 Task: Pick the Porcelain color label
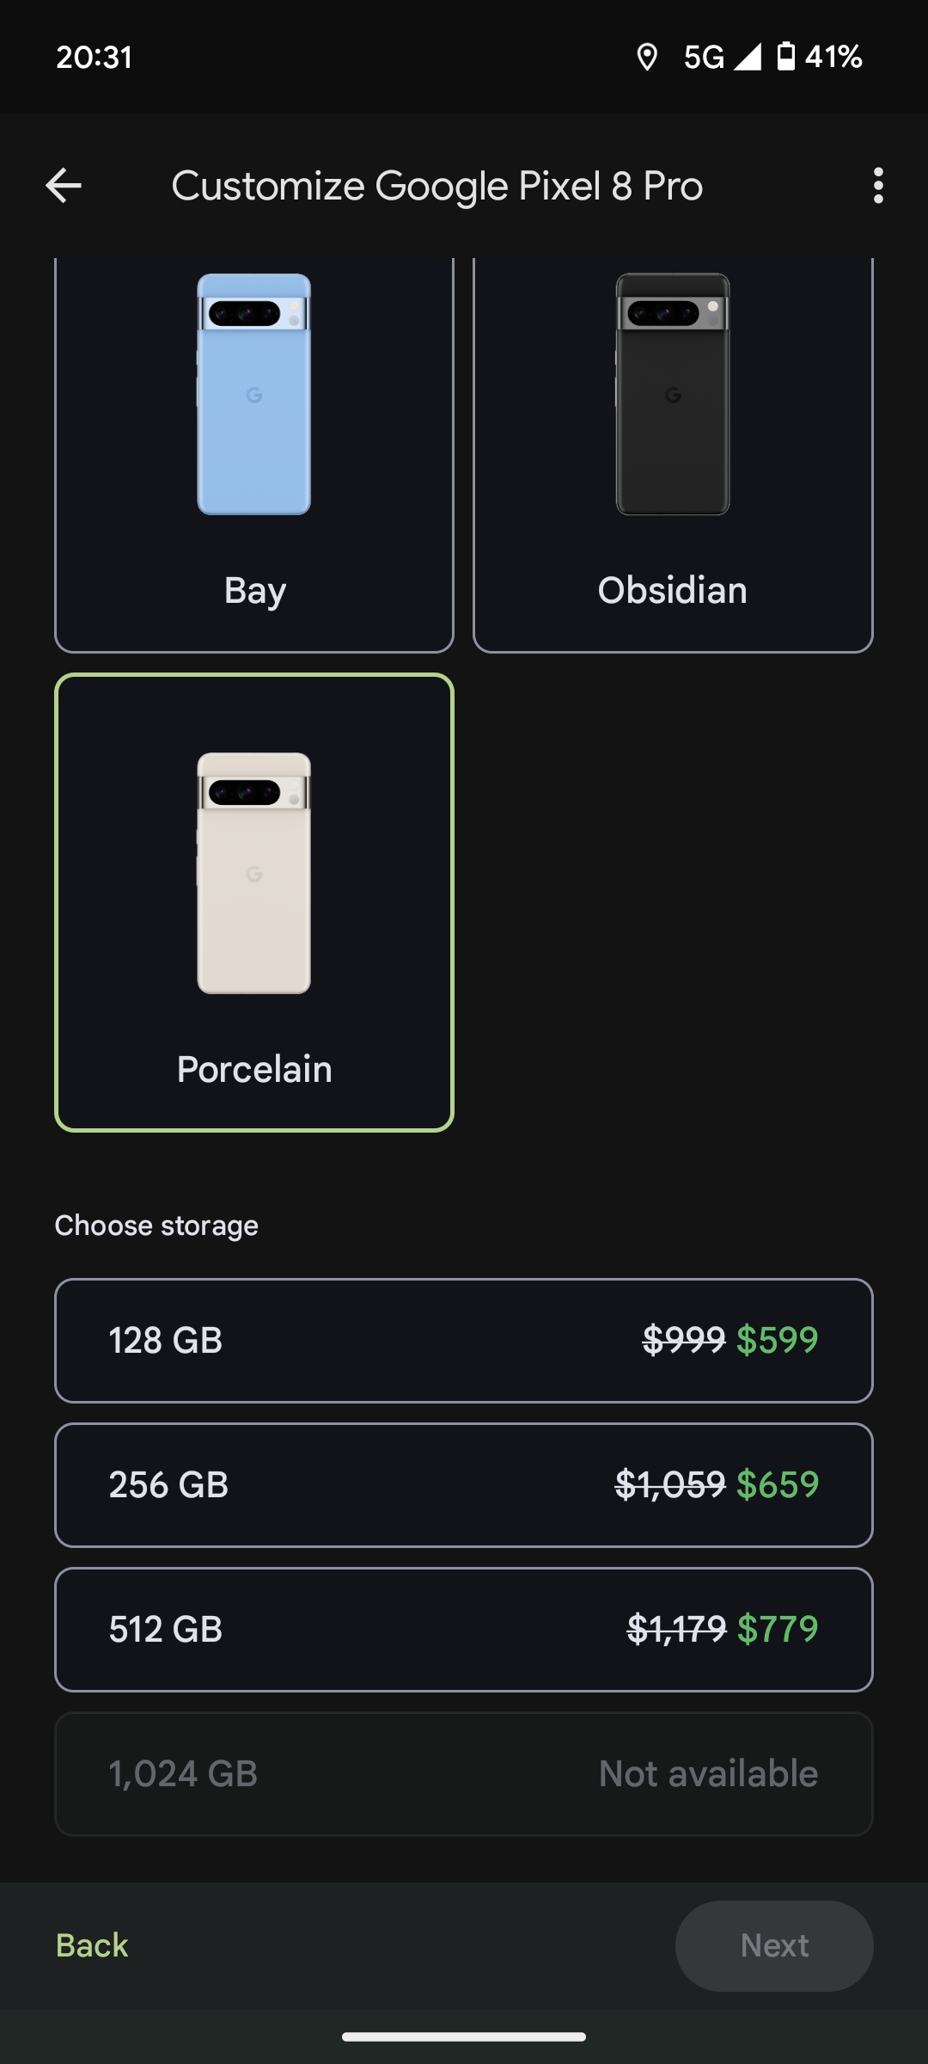[254, 1070]
